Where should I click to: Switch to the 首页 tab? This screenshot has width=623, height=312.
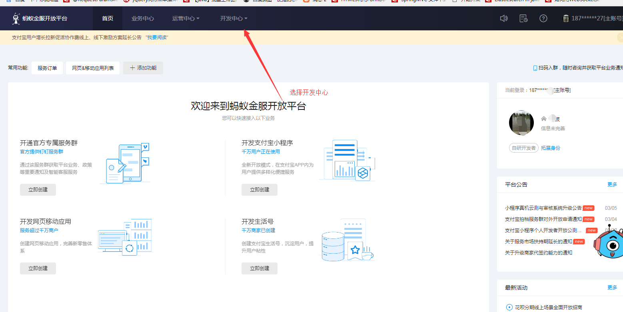coord(108,18)
